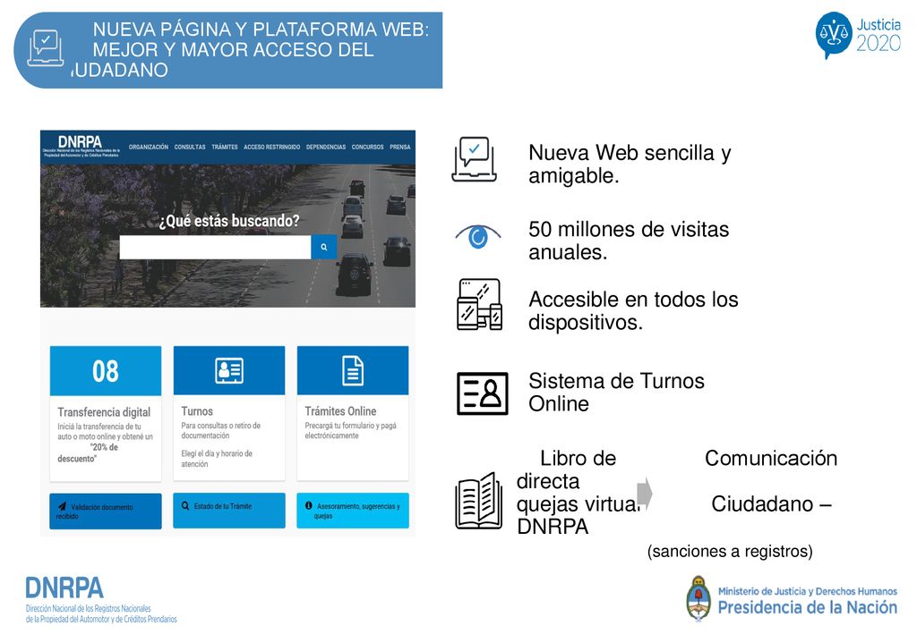Click the multi-device icon beside Accesible
Screen dimensions: 917x634
[x=480, y=304]
